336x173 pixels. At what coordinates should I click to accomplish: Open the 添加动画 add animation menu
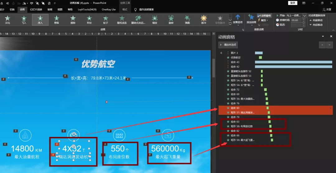point(251,20)
